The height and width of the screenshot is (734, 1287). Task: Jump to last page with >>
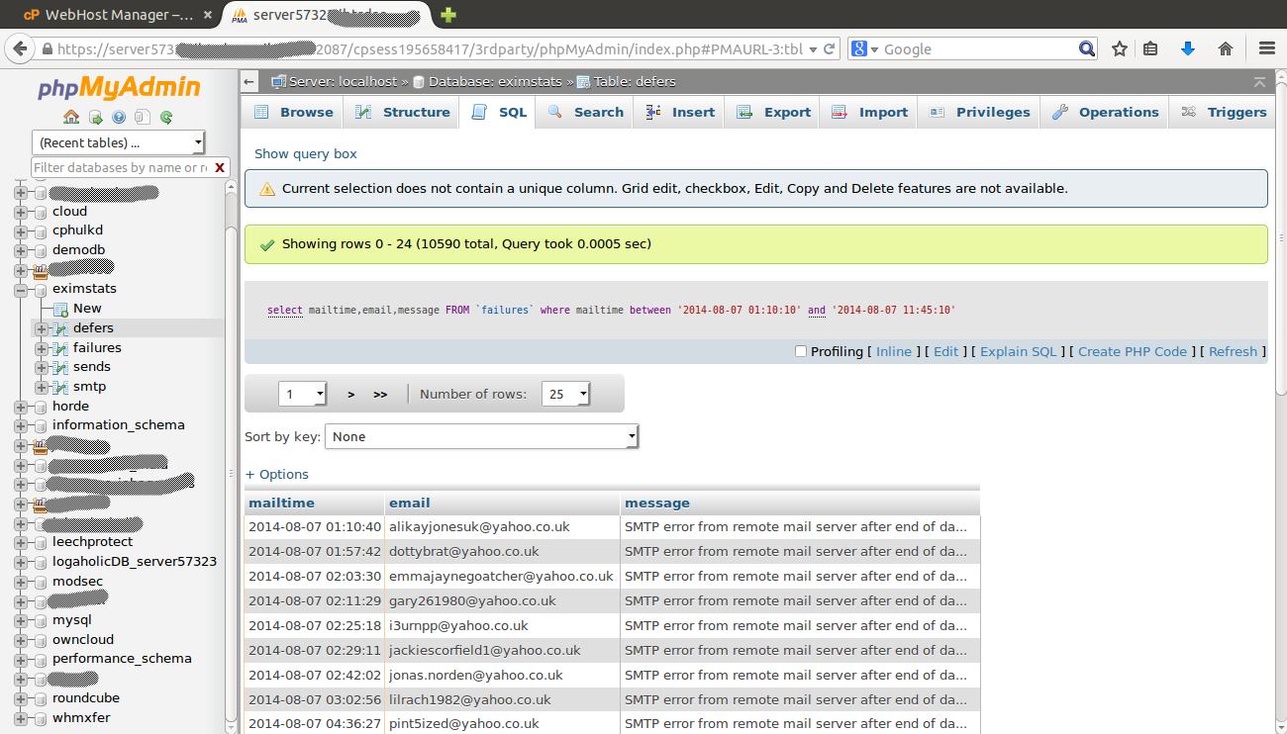[x=380, y=394]
